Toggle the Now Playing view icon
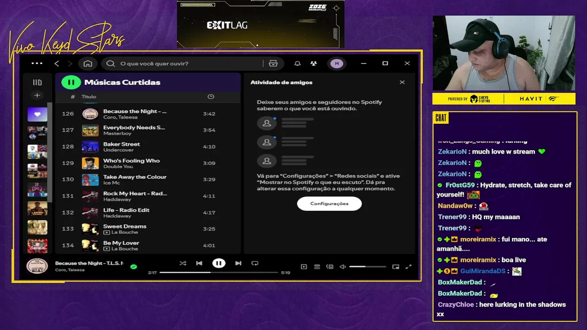Viewport: 587px width, 330px height. click(x=304, y=267)
